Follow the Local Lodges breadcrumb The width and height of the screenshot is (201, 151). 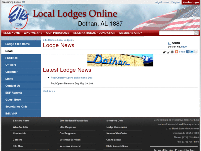65,40
